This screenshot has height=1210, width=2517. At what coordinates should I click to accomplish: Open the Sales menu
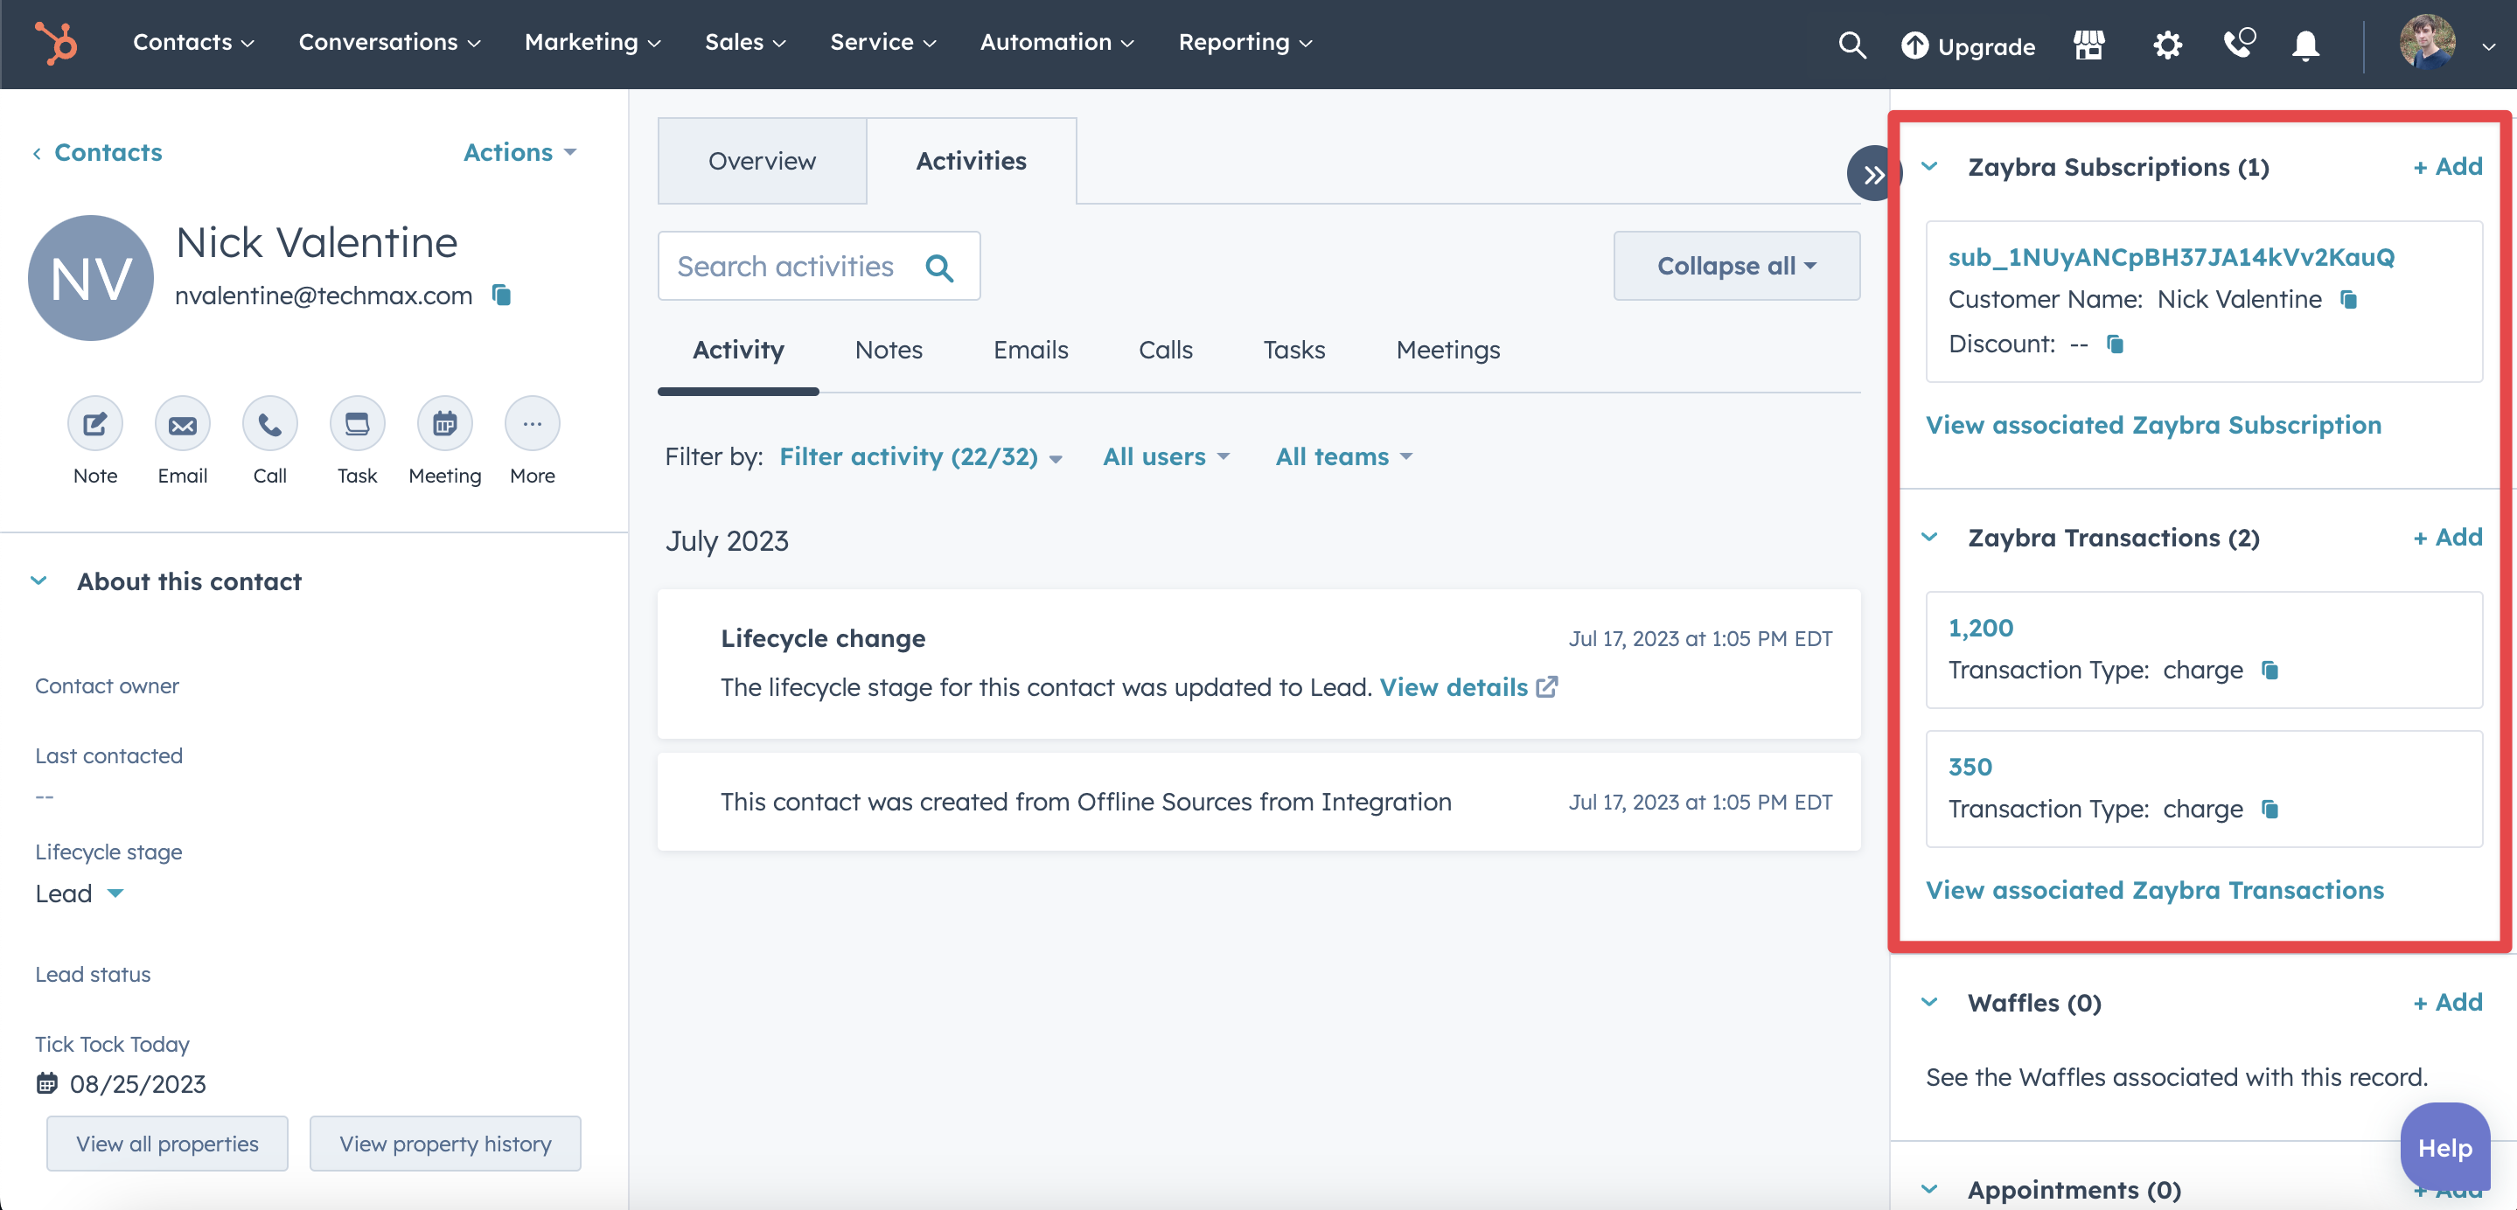745,42
